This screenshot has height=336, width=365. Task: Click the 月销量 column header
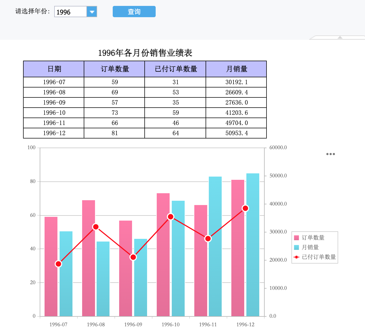point(236,69)
